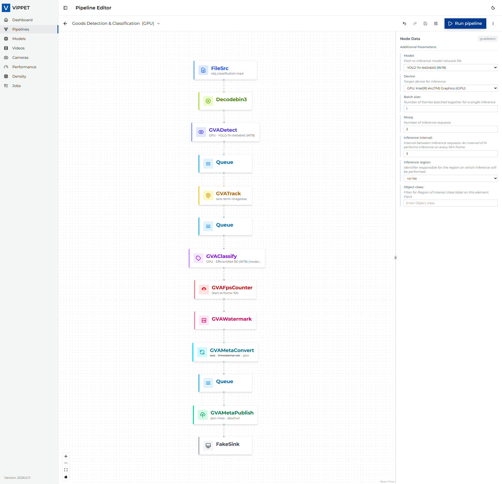Click the Batch size field
This screenshot has height=484, width=502.
(450, 109)
